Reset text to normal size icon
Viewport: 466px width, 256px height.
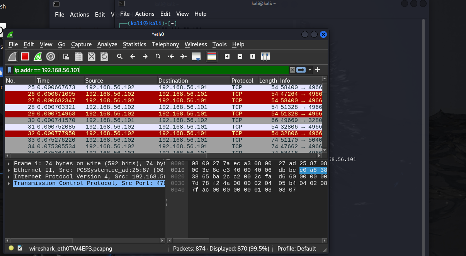tap(253, 56)
